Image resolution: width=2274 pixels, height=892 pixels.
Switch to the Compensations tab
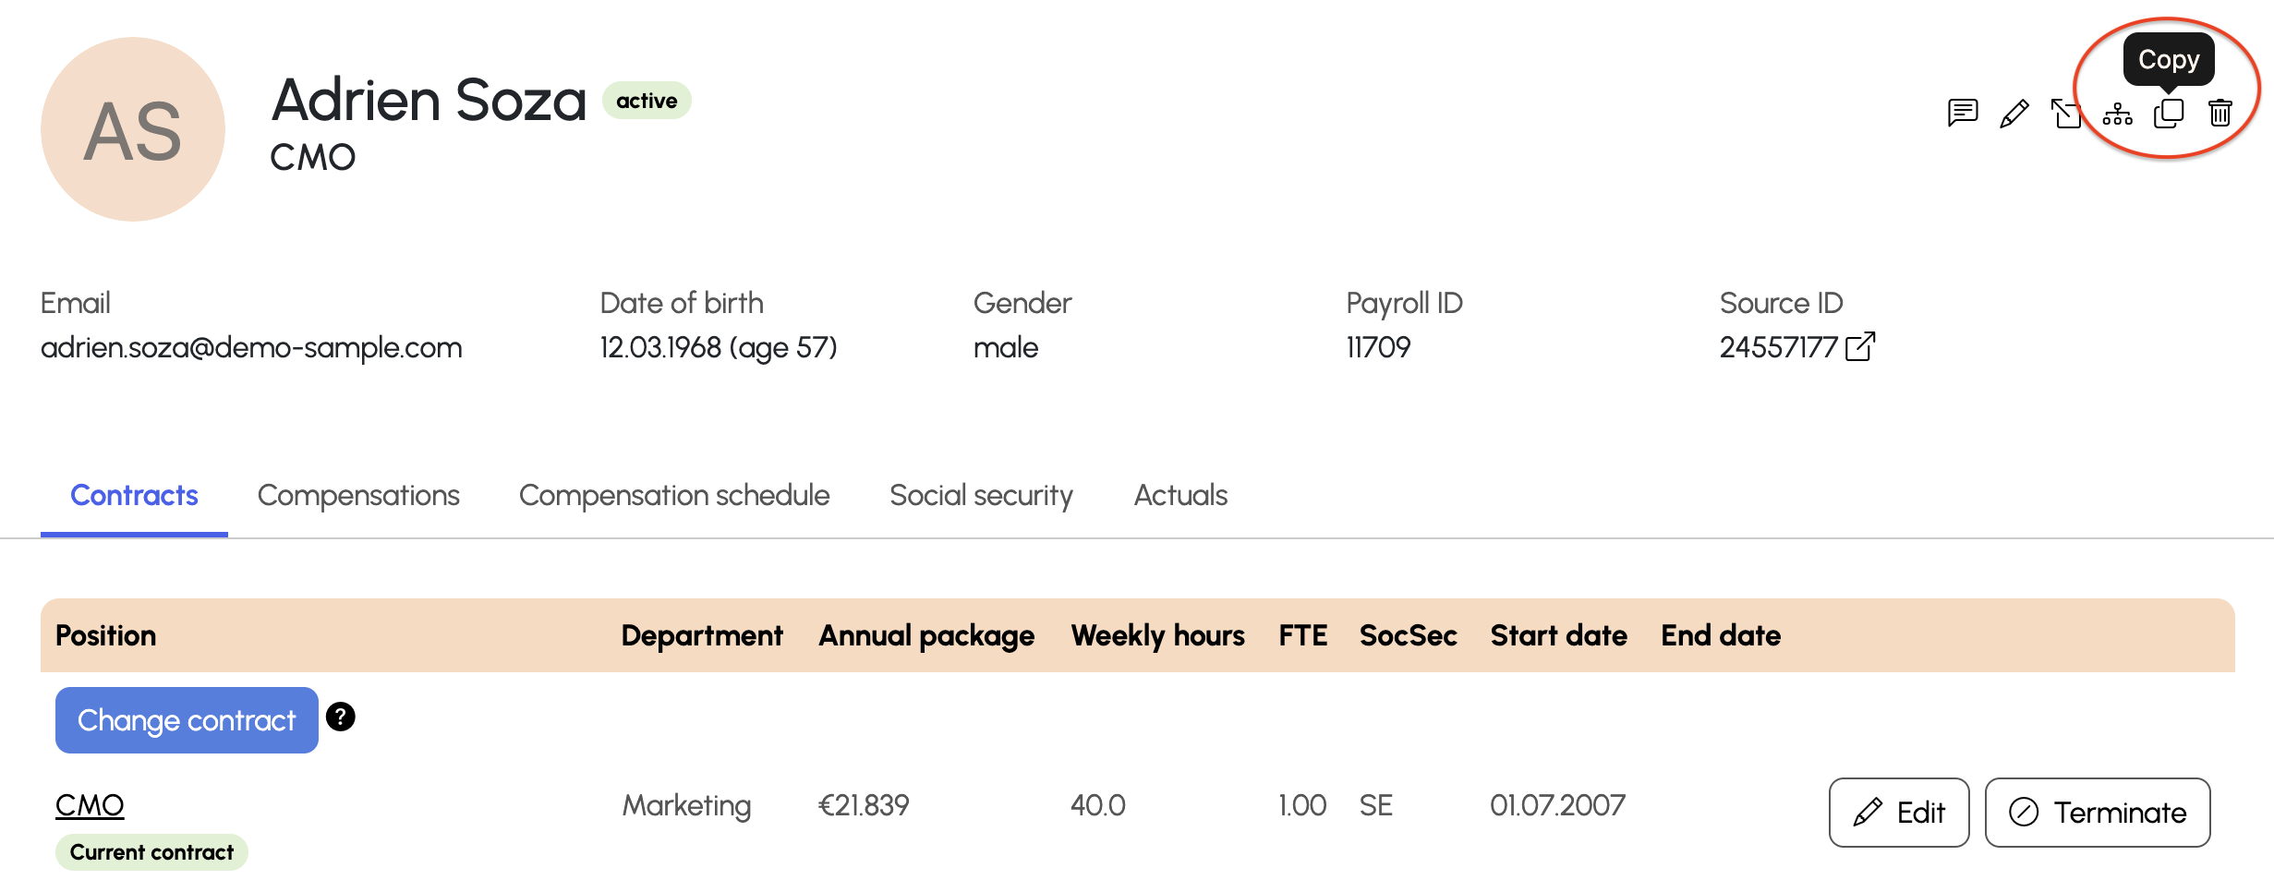[x=358, y=495]
